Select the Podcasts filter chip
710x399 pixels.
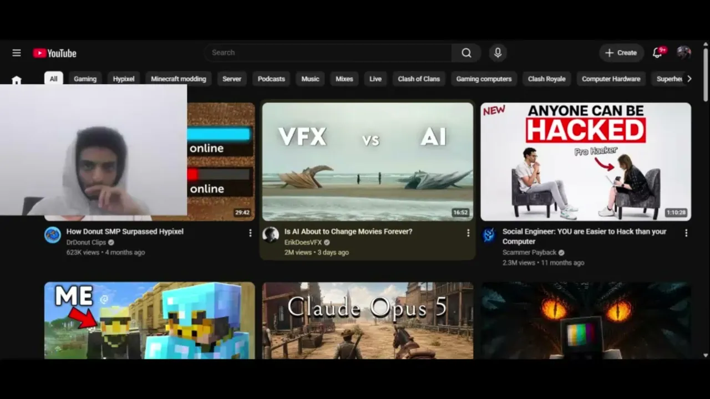[271, 79]
